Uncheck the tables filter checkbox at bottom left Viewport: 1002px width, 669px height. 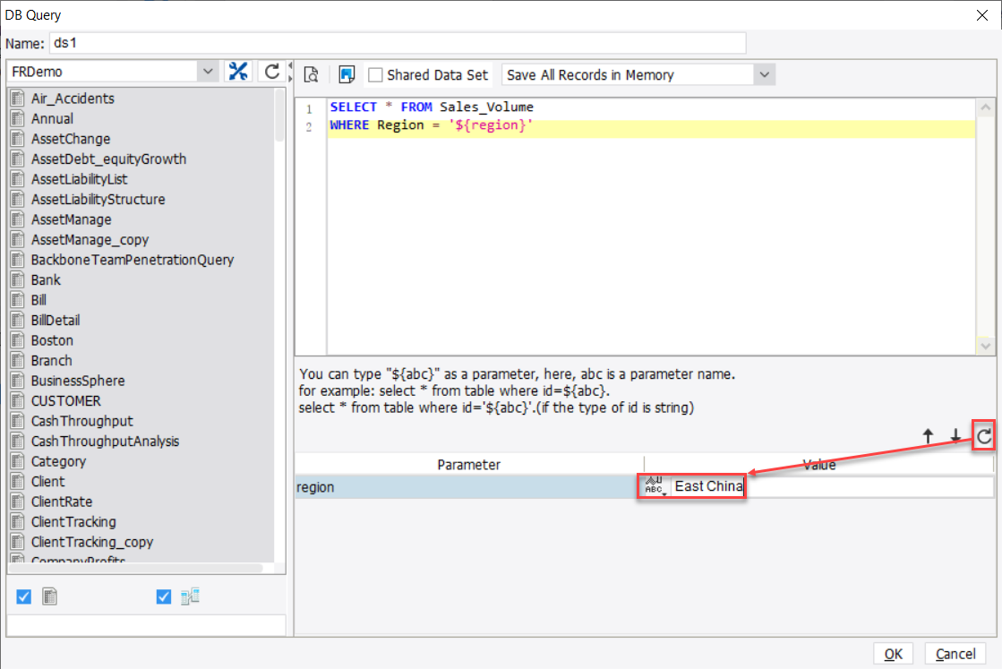tap(21, 596)
